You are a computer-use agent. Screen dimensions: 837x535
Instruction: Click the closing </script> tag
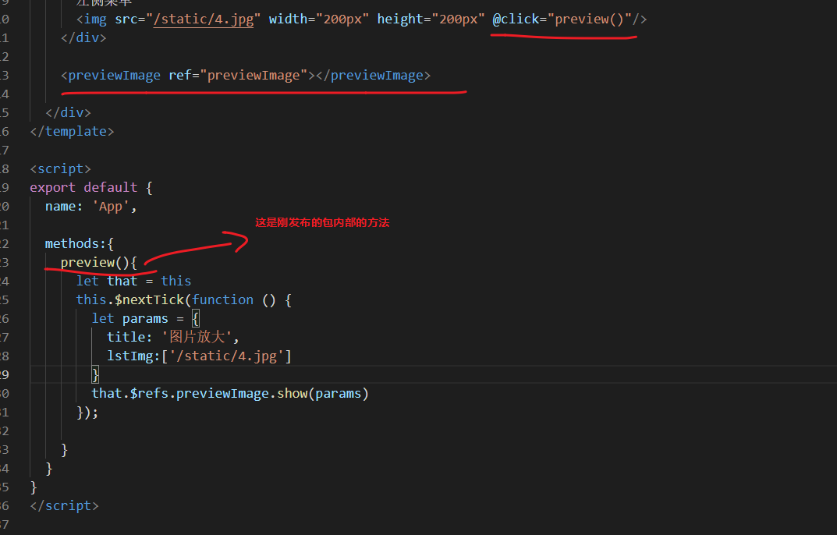pyautogui.click(x=65, y=505)
